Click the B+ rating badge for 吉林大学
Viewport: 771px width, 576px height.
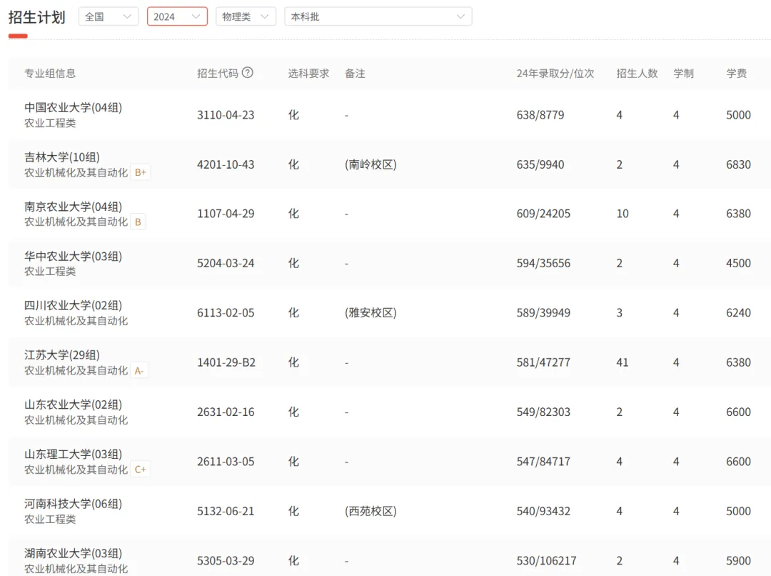(141, 172)
